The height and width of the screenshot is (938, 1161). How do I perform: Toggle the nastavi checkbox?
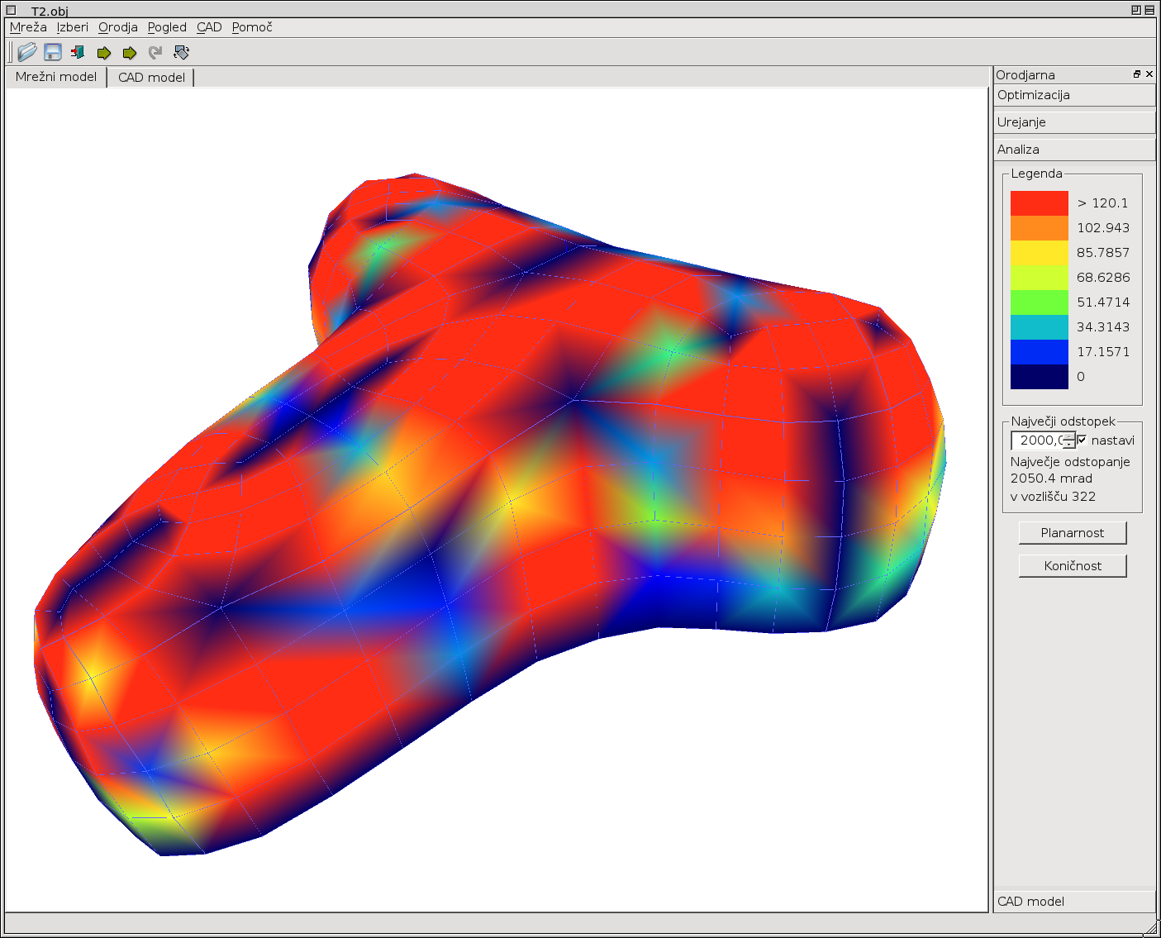pos(1082,440)
